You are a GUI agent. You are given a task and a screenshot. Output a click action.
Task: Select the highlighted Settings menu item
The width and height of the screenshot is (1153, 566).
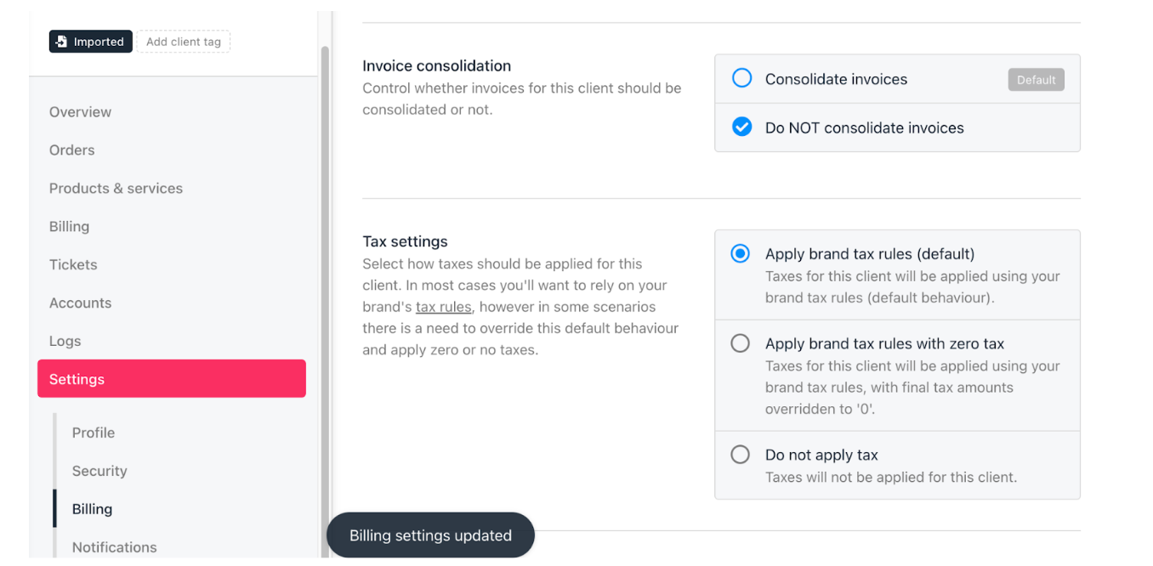[x=172, y=379]
